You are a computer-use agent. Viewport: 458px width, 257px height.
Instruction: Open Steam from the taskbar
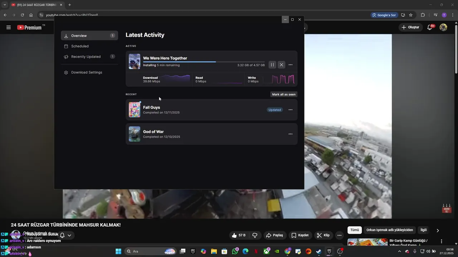[318, 251]
